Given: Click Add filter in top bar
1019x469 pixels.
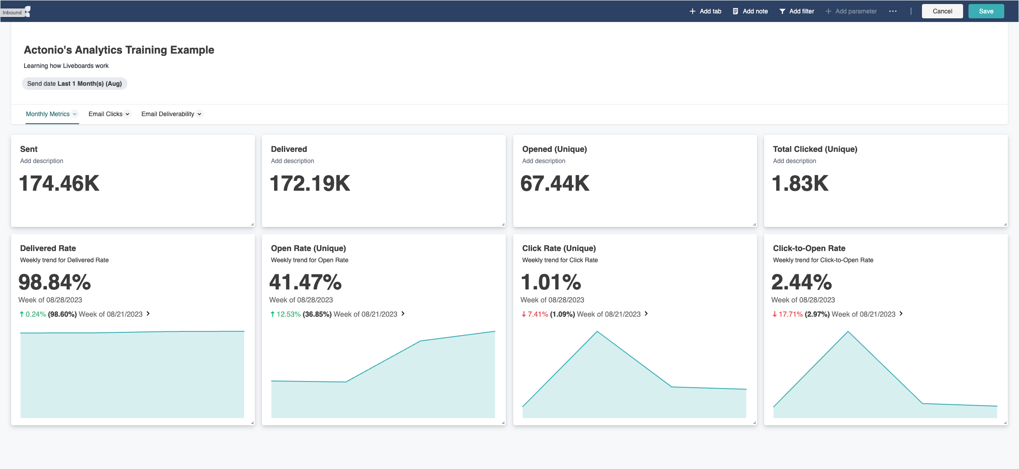Looking at the screenshot, I should point(797,11).
